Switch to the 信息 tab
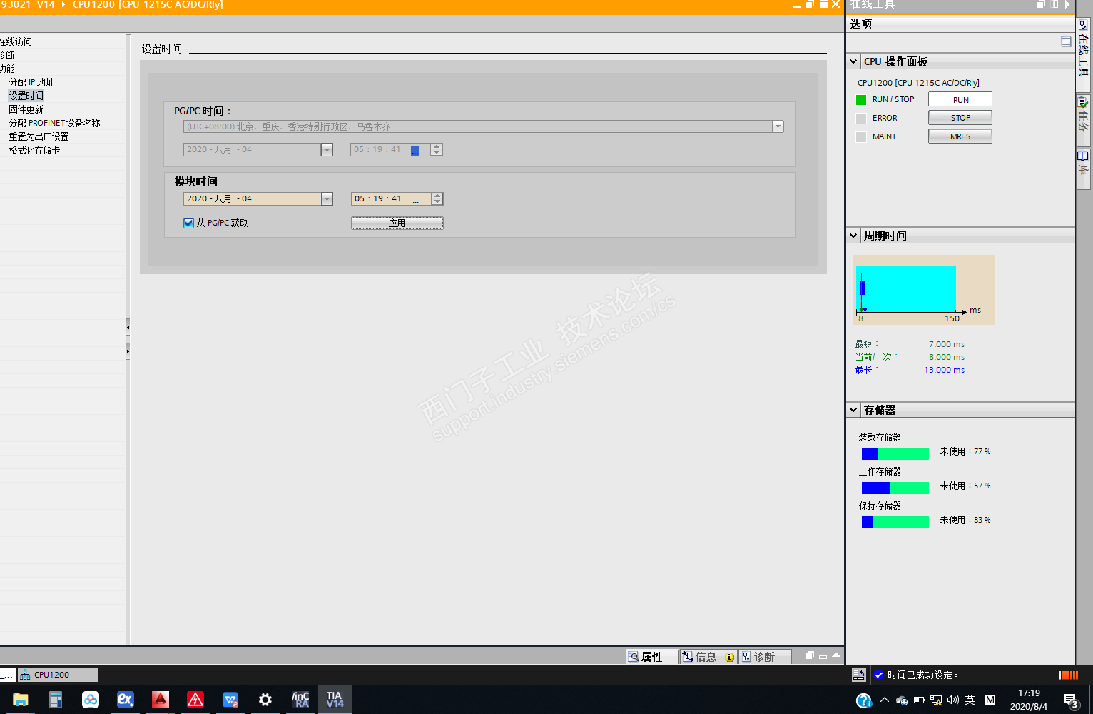Viewport: 1093px width, 714px height. [708, 657]
